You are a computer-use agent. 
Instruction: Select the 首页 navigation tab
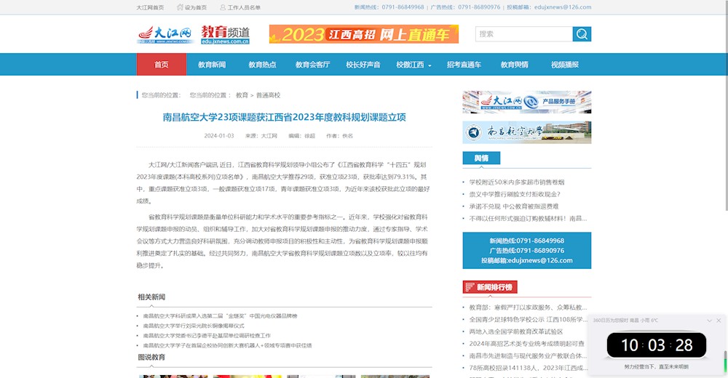[161, 65]
